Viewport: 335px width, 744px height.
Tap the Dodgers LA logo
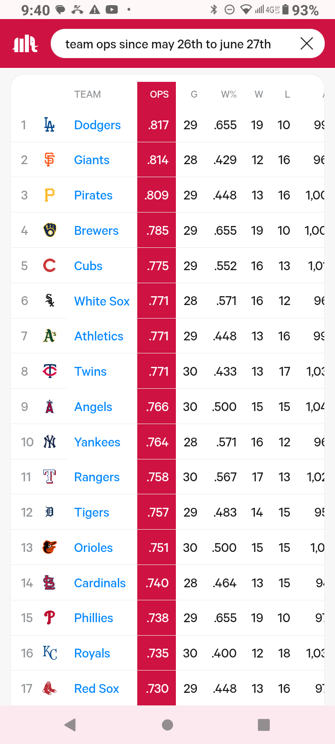(49, 125)
